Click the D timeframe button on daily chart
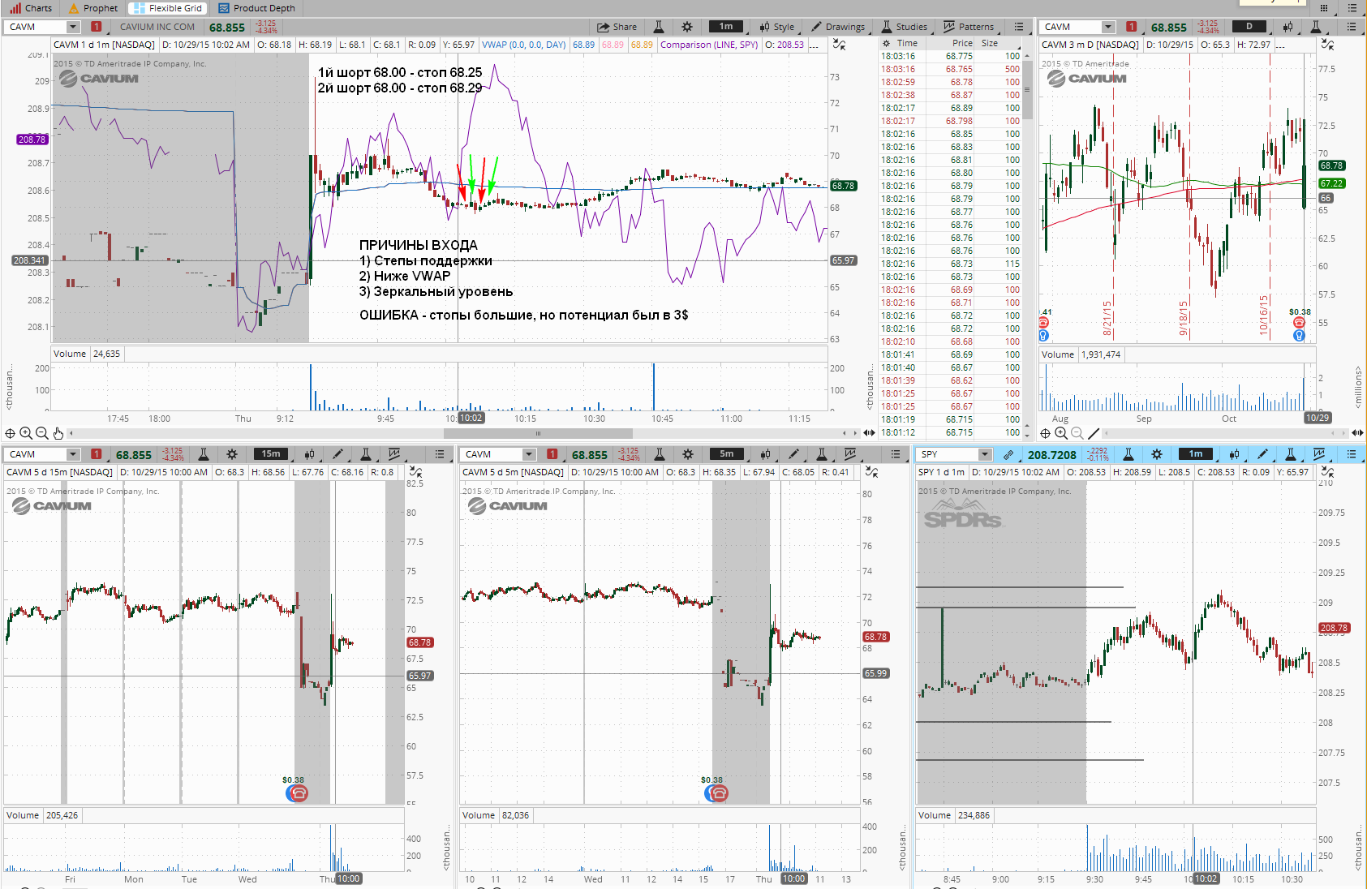Viewport: 1367px width, 889px height. tap(1249, 27)
